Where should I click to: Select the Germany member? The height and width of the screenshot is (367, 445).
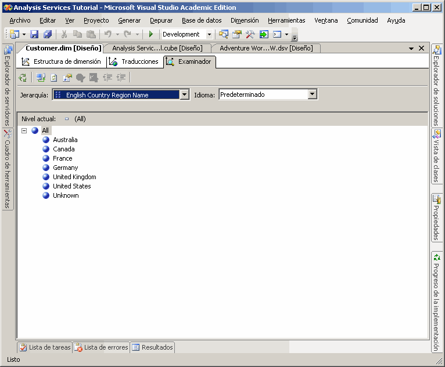pyautogui.click(x=65, y=168)
